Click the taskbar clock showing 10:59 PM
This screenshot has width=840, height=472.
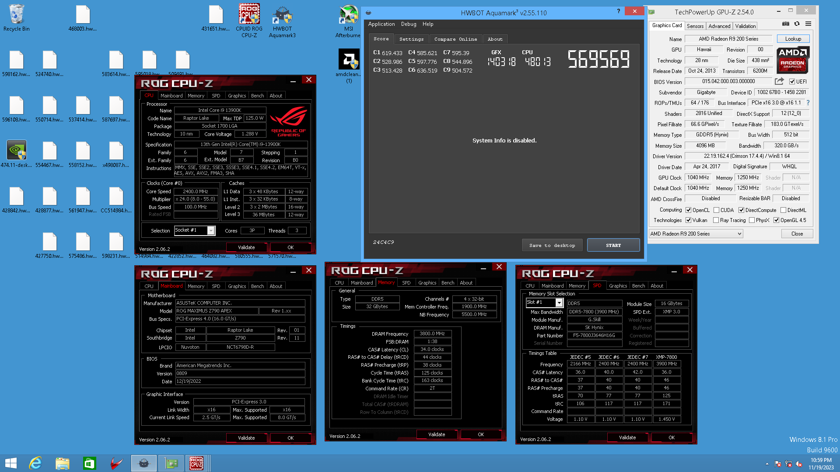[x=821, y=460]
